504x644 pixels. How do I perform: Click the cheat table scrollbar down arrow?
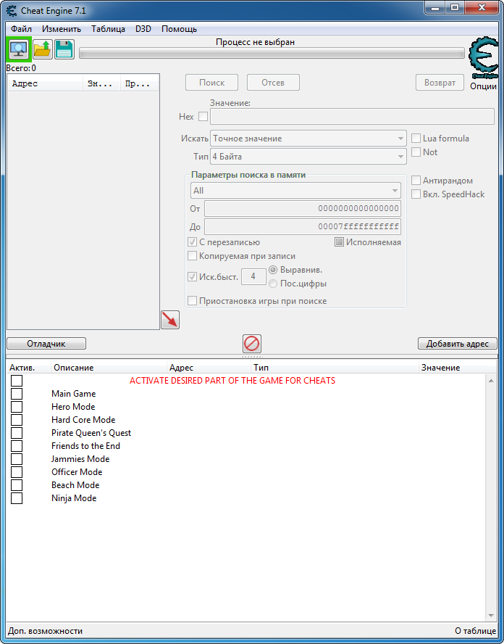[491, 616]
